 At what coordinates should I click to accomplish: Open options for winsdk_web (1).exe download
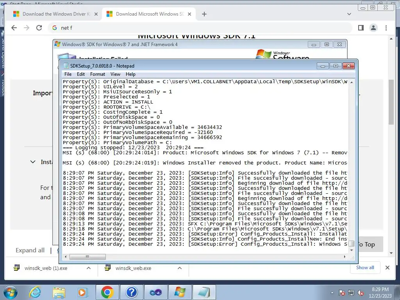[x=89, y=268]
